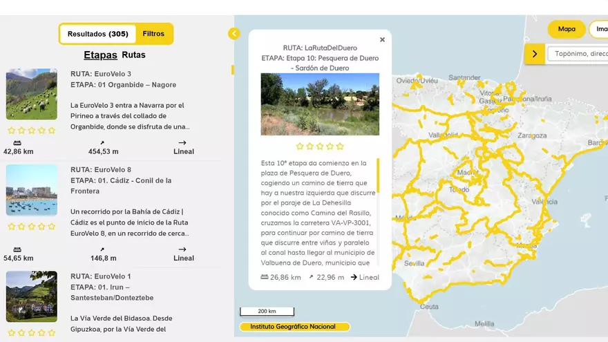Switch to the Mapa base layer

point(567,29)
